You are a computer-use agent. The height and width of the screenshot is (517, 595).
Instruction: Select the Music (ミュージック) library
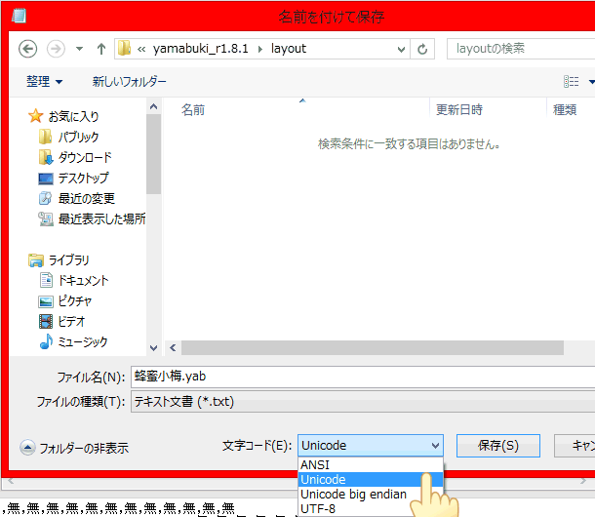pyautogui.click(x=83, y=341)
